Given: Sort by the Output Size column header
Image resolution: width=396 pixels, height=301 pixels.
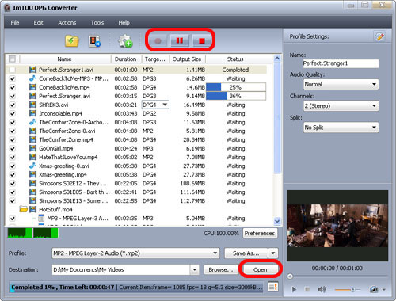Looking at the screenshot, I should pos(187,59).
